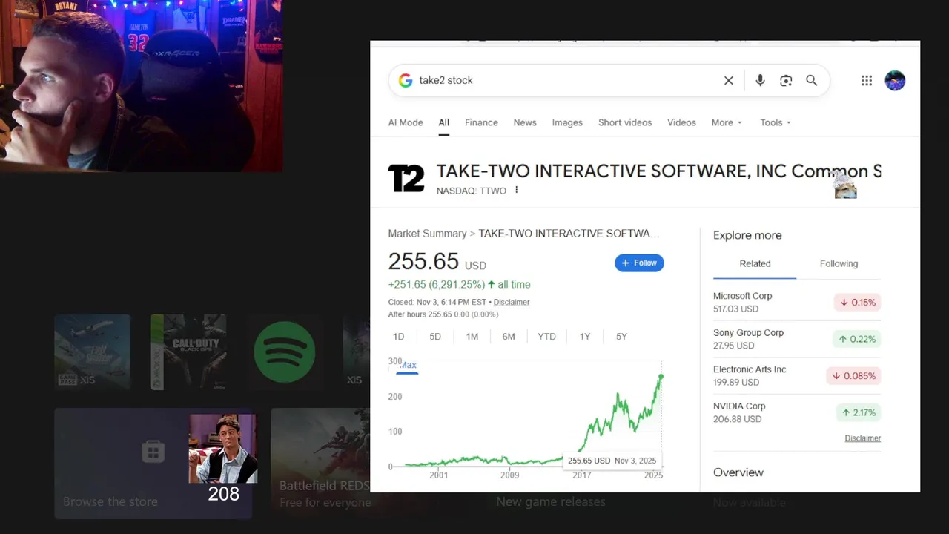Click the Explore more heading
This screenshot has width=949, height=534.
[747, 235]
